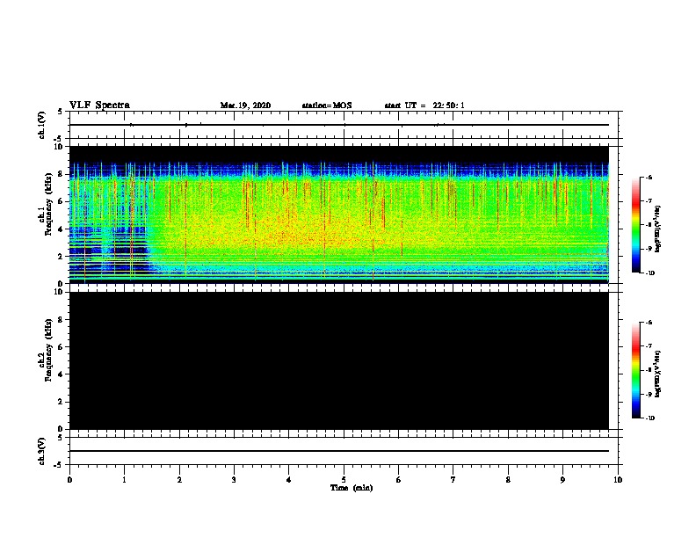This screenshot has height=538, width=696.
Task: Click the ch.2 frequency axis tick "2"
Action: (61, 402)
